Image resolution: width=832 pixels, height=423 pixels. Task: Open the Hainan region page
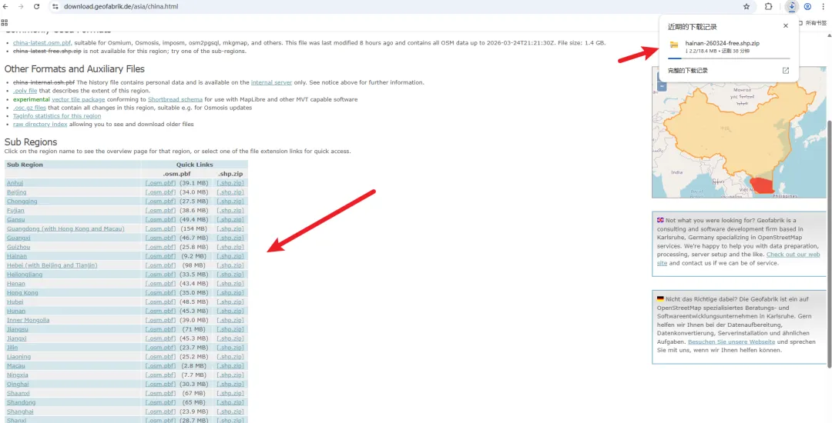[16, 256]
